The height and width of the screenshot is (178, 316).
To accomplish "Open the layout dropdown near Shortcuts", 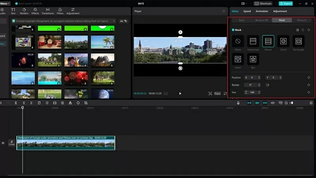I will [x=244, y=4].
